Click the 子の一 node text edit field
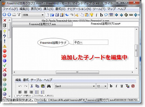The width and height of the screenshot is (145, 107). coord(91,42)
